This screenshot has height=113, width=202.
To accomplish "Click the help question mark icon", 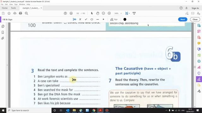I will [x=181, y=8].
